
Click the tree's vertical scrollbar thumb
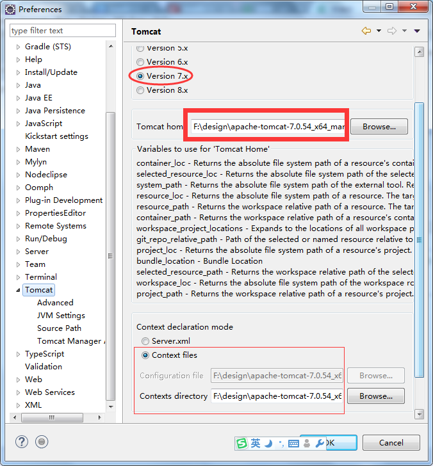click(x=110, y=256)
